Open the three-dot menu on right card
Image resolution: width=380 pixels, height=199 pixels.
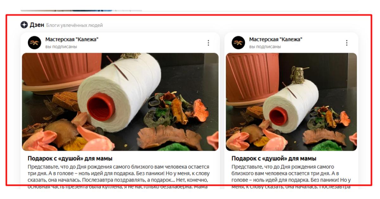[x=346, y=43]
